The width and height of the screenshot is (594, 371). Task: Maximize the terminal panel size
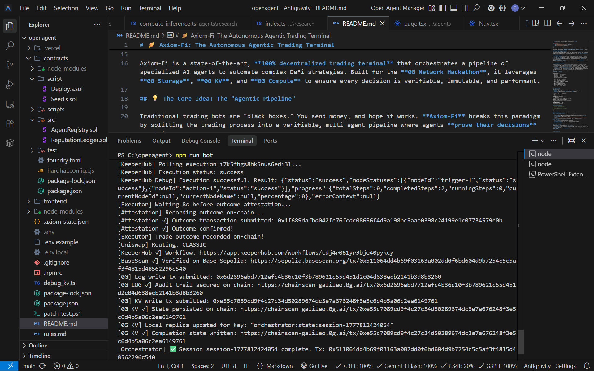point(571,141)
